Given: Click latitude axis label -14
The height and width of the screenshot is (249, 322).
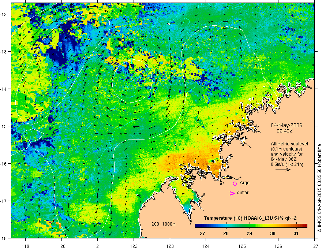Looking at the screenshot, I should tap(4, 89).
